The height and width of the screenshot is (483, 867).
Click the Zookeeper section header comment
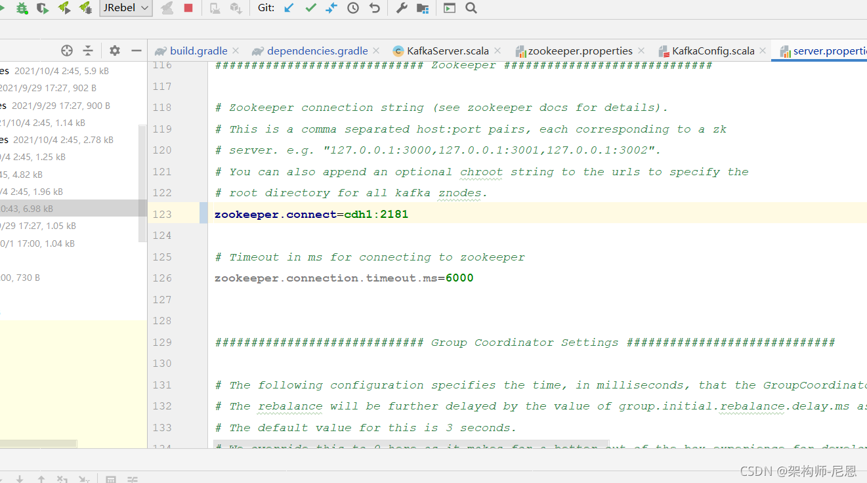[463, 65]
